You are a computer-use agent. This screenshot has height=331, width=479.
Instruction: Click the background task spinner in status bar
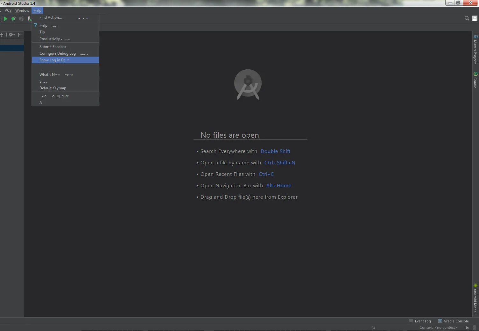(374, 328)
